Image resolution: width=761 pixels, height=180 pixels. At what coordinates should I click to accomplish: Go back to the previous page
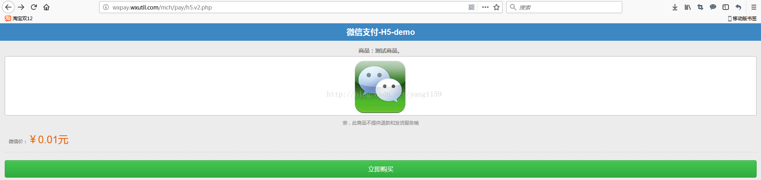pyautogui.click(x=8, y=7)
